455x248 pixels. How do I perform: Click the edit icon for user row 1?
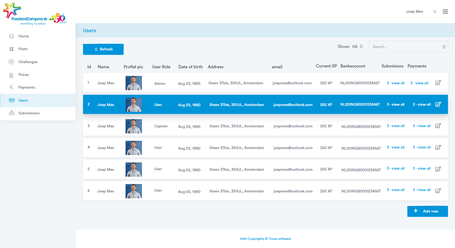(x=438, y=83)
